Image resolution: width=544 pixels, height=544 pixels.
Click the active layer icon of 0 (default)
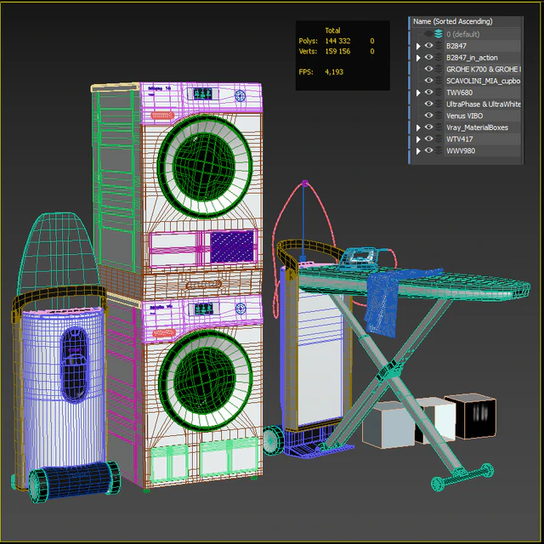click(439, 34)
